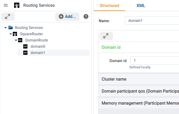Collapse the SquareRouter tree node
Screen dimensions: 179x114
click(x=11, y=34)
